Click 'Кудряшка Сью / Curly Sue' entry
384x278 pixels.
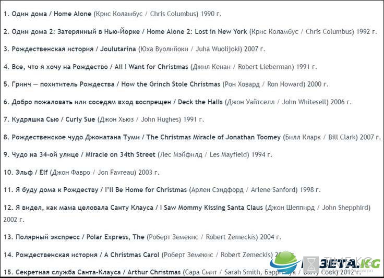53,119
